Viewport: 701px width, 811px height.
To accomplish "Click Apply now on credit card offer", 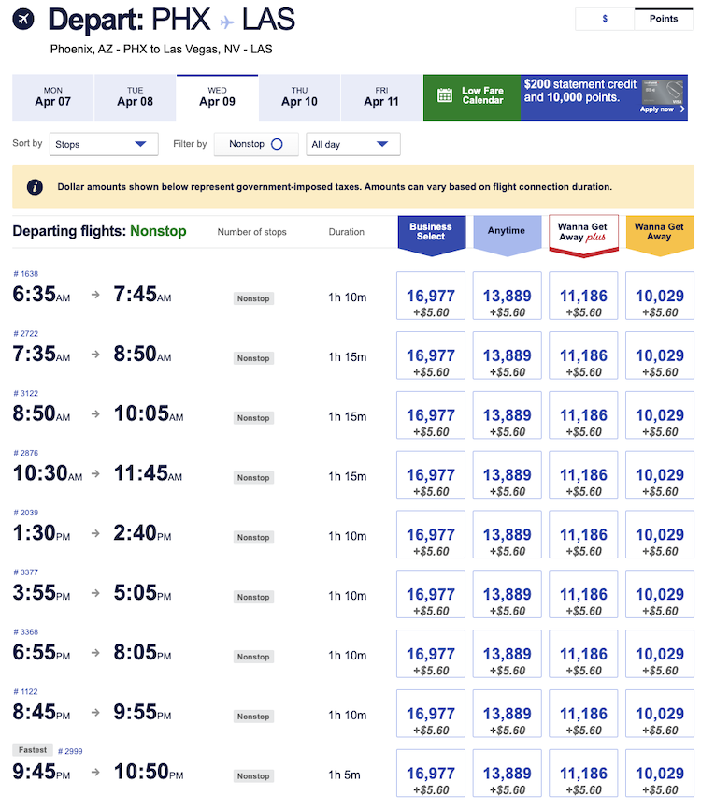I will 657,109.
